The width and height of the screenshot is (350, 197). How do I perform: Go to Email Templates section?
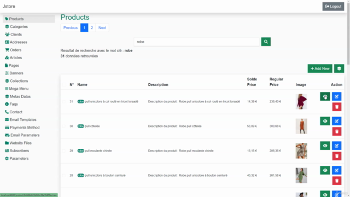29,120
